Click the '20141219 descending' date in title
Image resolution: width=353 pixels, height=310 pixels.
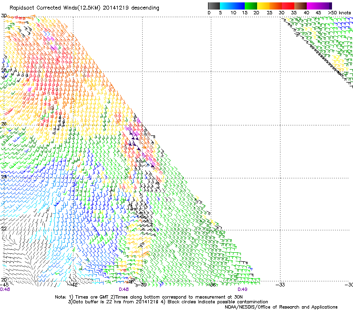pos(131,8)
